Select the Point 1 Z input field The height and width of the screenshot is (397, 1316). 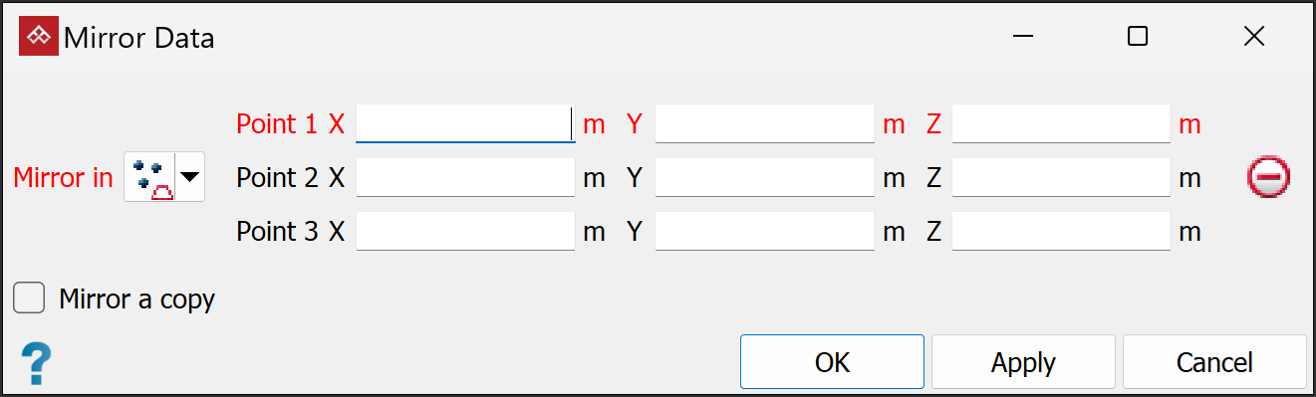[1061, 124]
